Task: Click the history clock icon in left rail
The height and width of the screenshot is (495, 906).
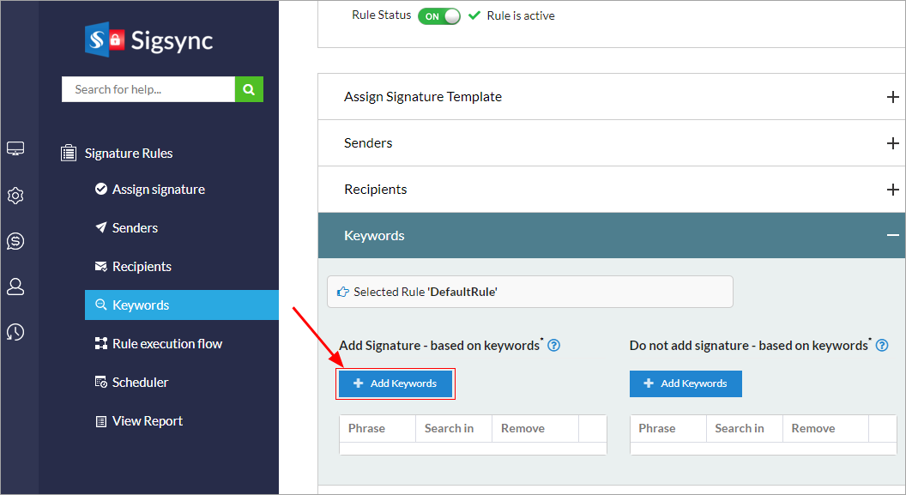Action: pos(15,332)
